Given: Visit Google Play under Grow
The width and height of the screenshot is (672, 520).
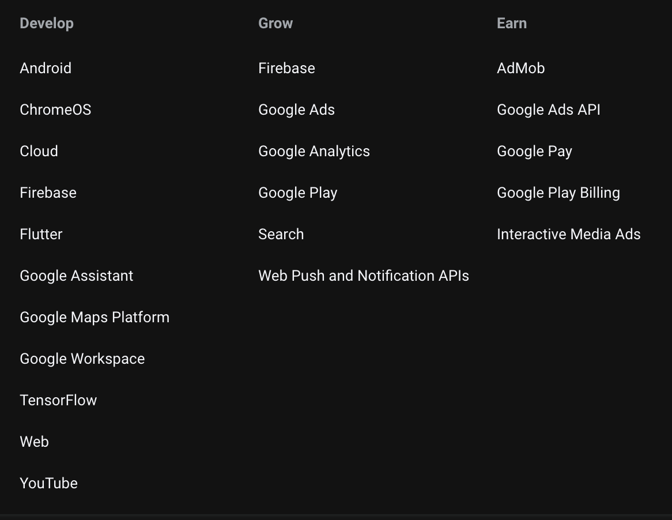Looking at the screenshot, I should coord(297,193).
